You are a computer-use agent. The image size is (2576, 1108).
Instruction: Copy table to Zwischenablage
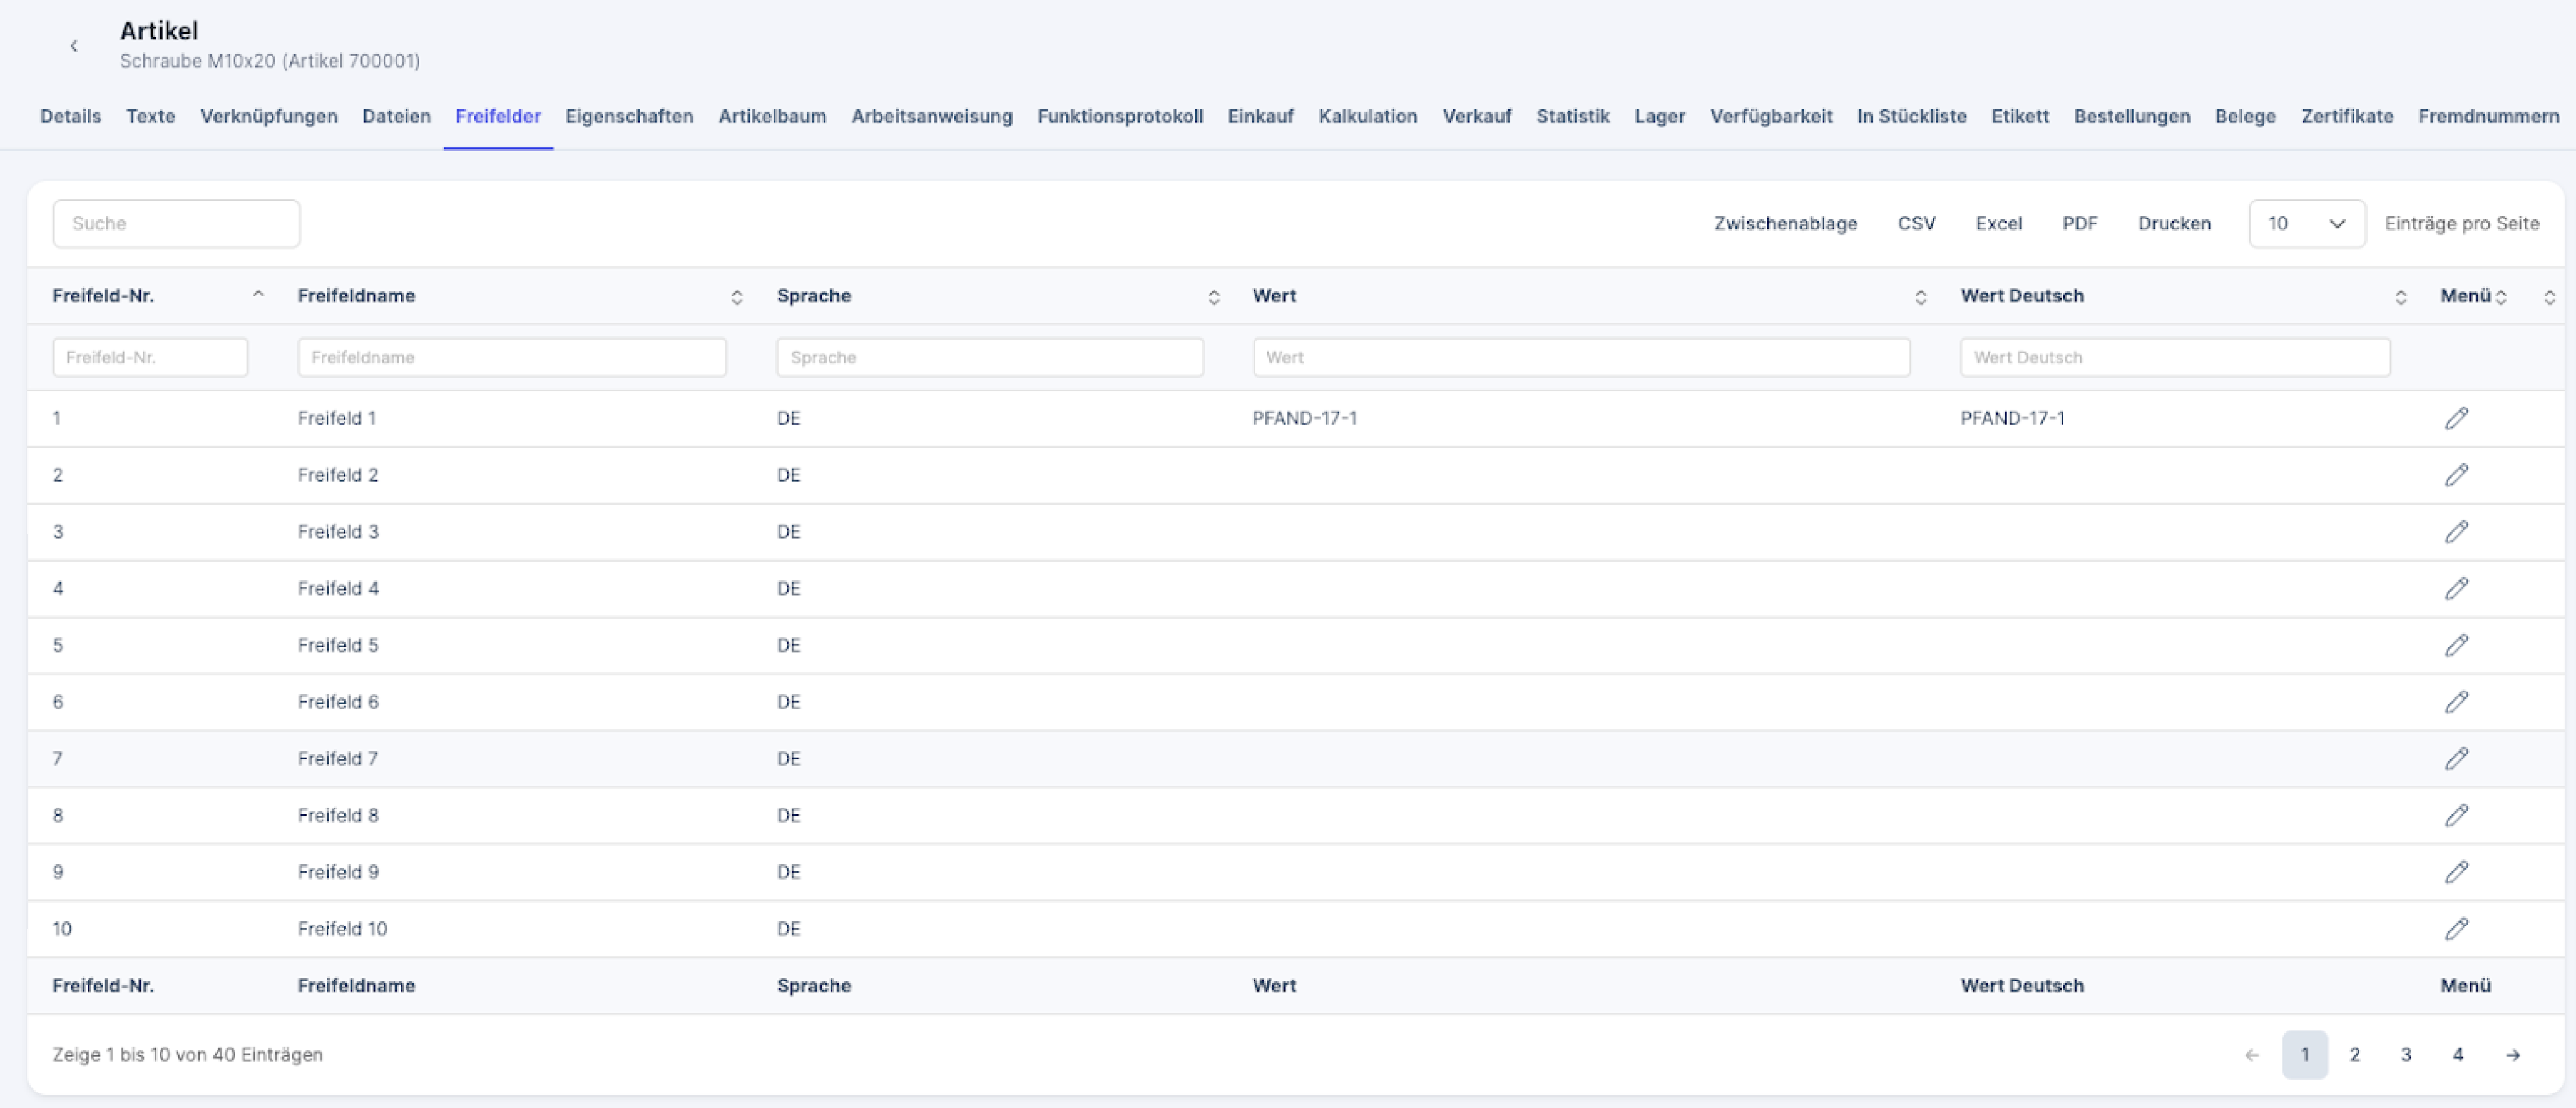pyautogui.click(x=1785, y=224)
